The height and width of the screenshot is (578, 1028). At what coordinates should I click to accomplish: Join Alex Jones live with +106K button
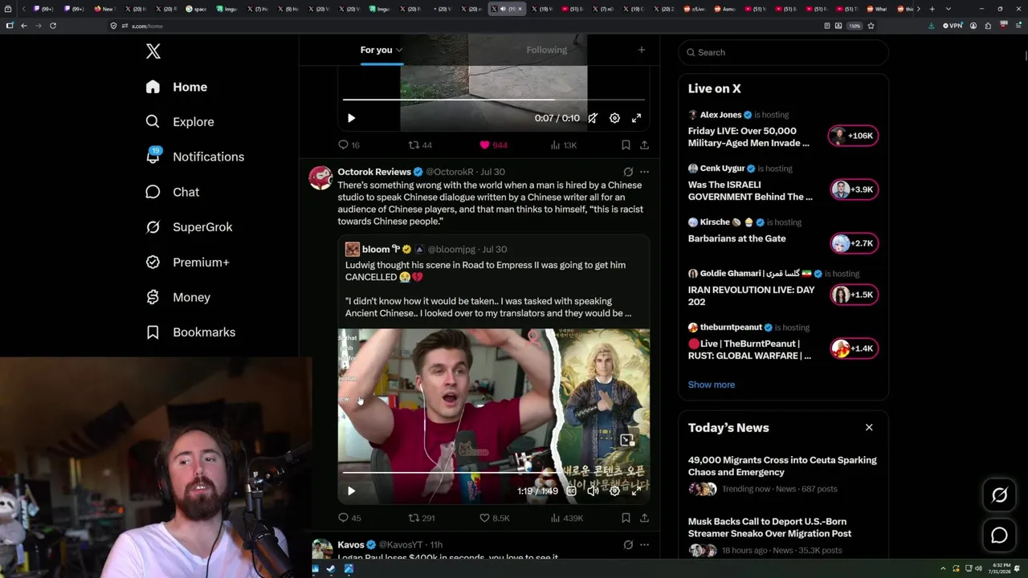tap(854, 136)
